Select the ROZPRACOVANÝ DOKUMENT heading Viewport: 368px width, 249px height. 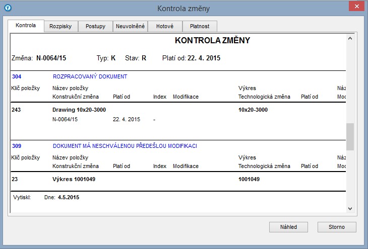[x=90, y=76]
